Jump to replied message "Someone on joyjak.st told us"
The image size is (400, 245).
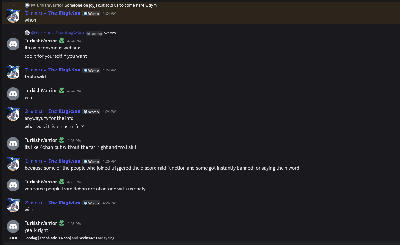(110, 5)
